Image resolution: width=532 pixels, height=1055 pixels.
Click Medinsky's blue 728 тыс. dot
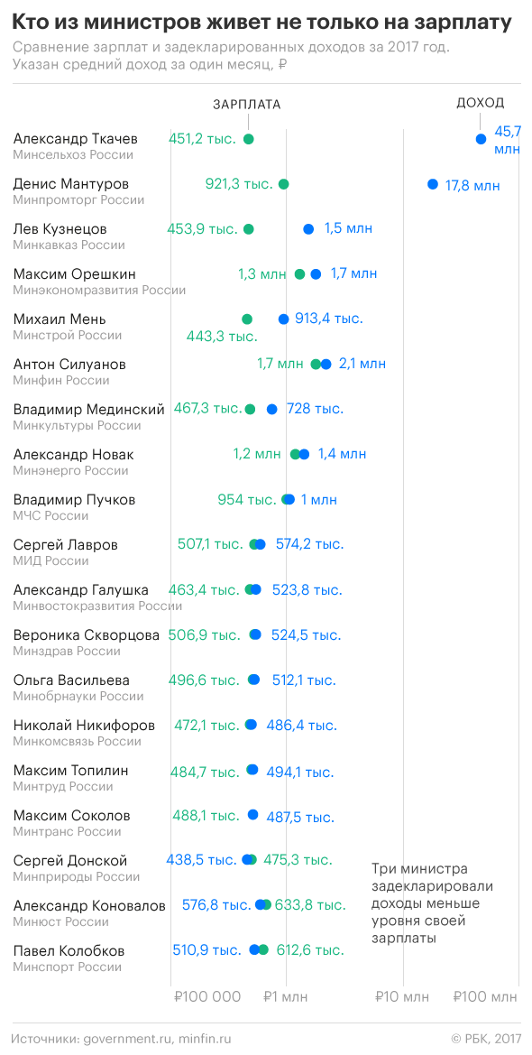tap(271, 409)
